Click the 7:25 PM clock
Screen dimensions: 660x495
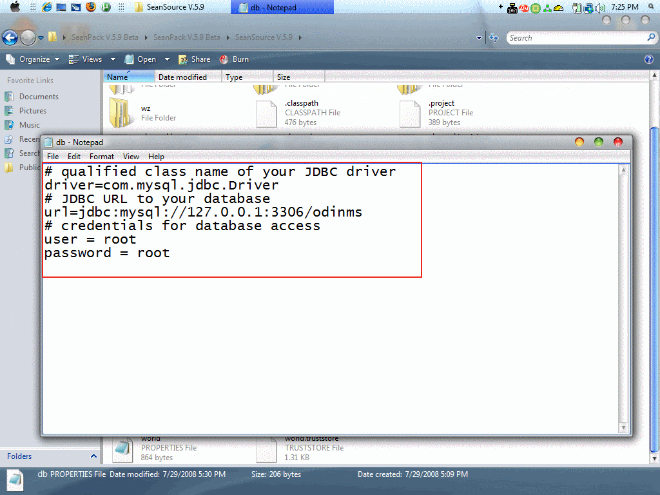click(625, 7)
